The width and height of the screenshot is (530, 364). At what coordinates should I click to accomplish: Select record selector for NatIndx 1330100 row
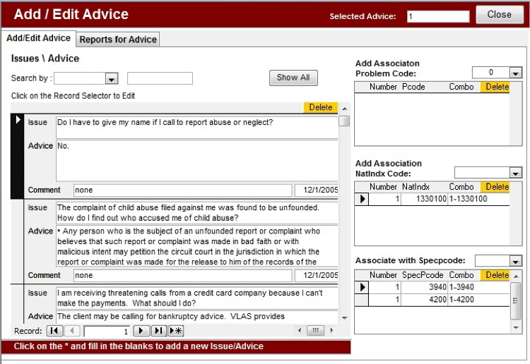(x=361, y=199)
